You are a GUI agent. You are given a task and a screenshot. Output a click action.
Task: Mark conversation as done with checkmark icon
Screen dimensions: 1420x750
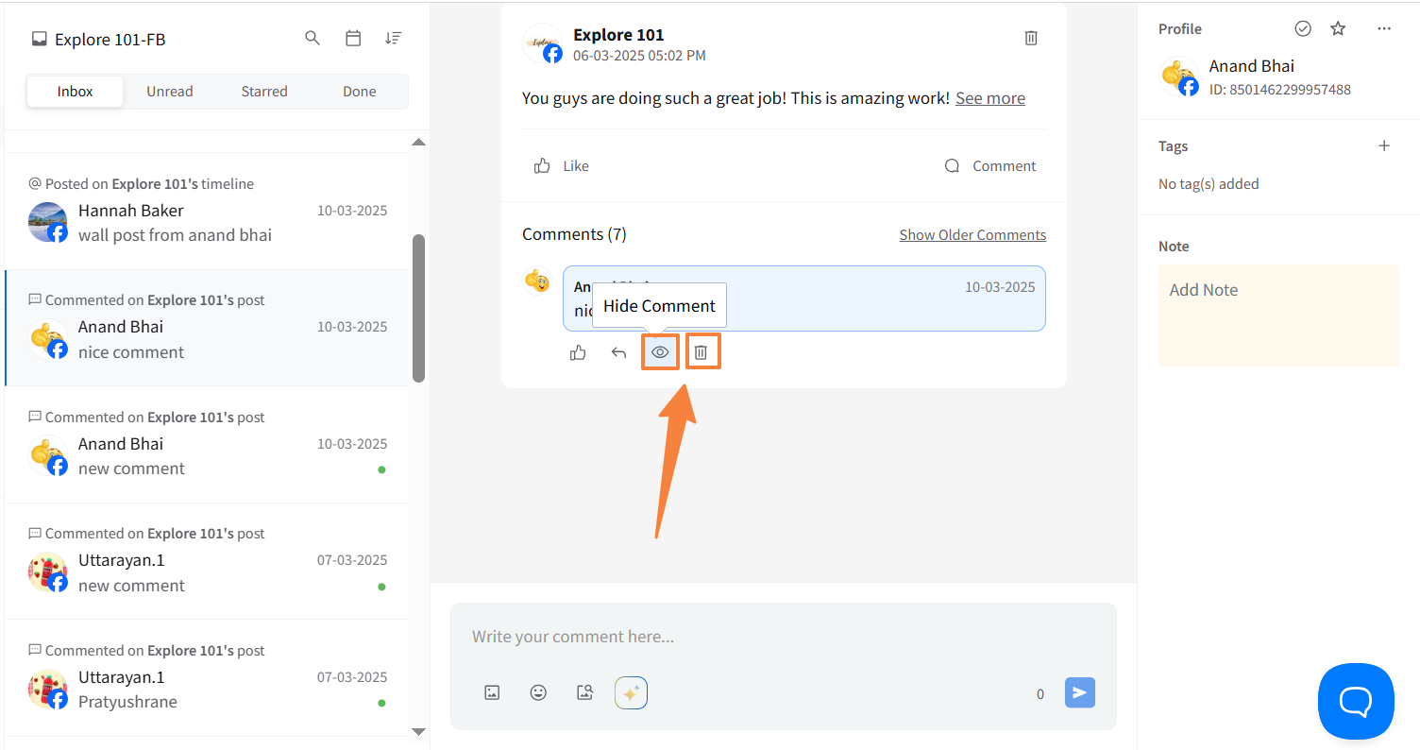click(1303, 28)
